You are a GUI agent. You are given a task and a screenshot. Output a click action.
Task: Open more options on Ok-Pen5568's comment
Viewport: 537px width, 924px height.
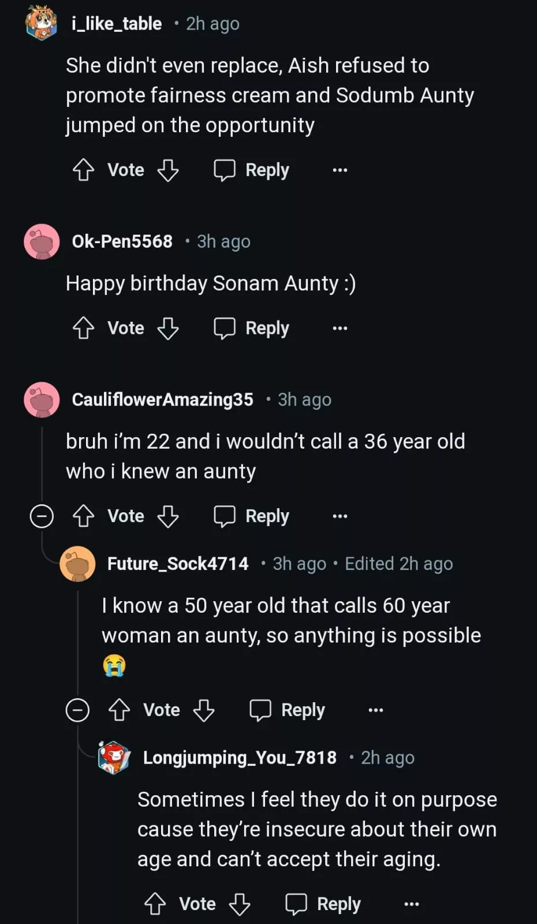(x=340, y=328)
